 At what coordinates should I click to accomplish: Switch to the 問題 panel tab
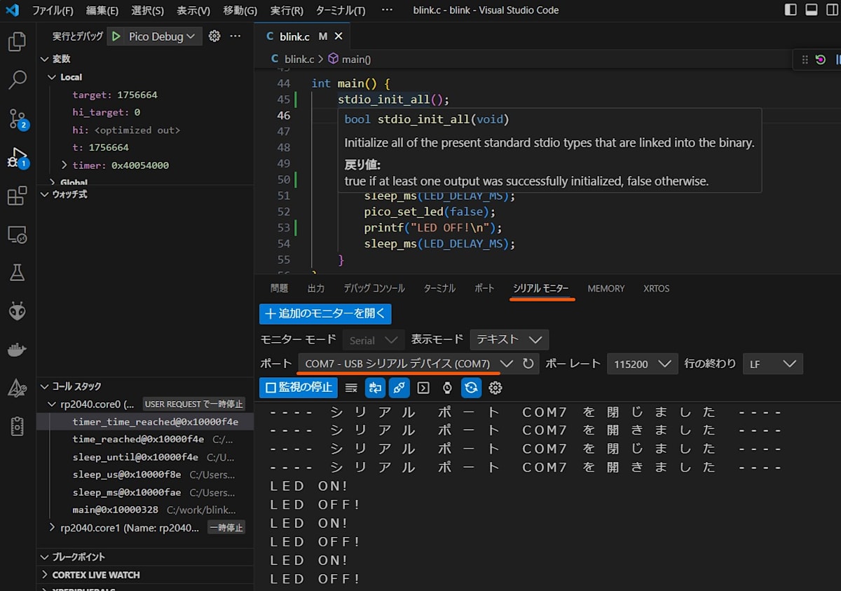(279, 288)
